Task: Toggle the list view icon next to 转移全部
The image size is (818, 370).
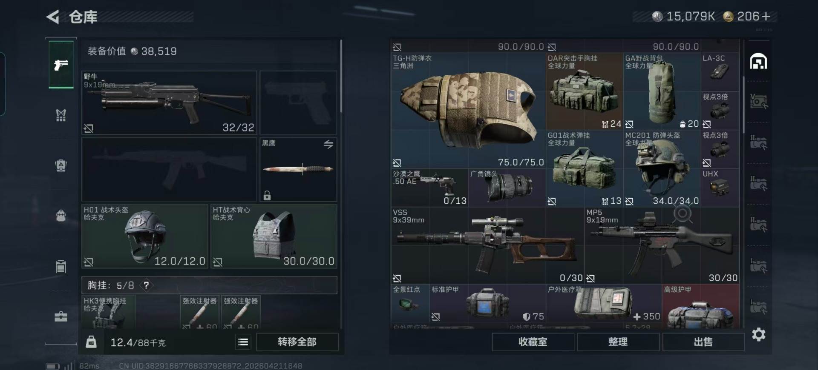Action: pos(243,342)
